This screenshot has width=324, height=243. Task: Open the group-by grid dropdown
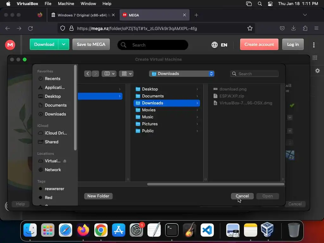(126, 73)
